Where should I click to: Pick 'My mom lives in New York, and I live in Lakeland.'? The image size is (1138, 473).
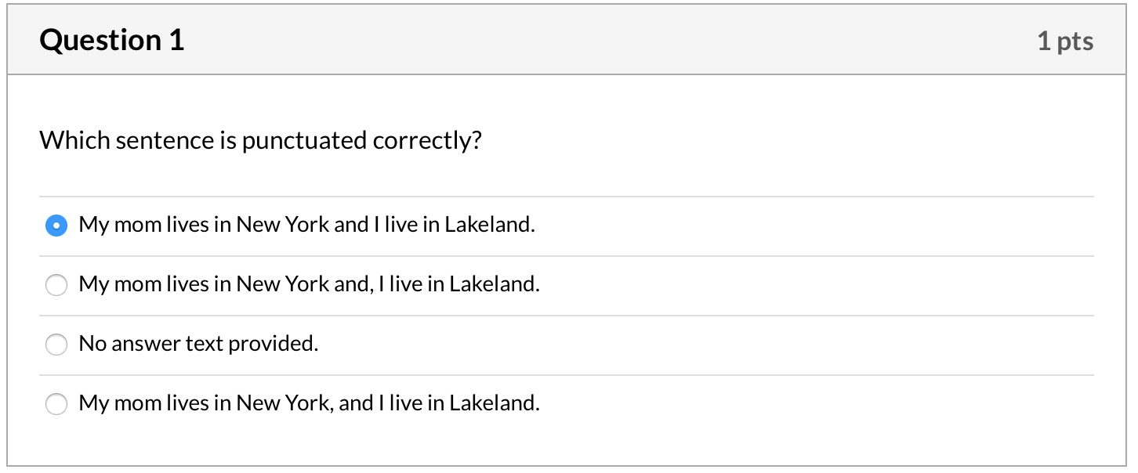(x=56, y=404)
